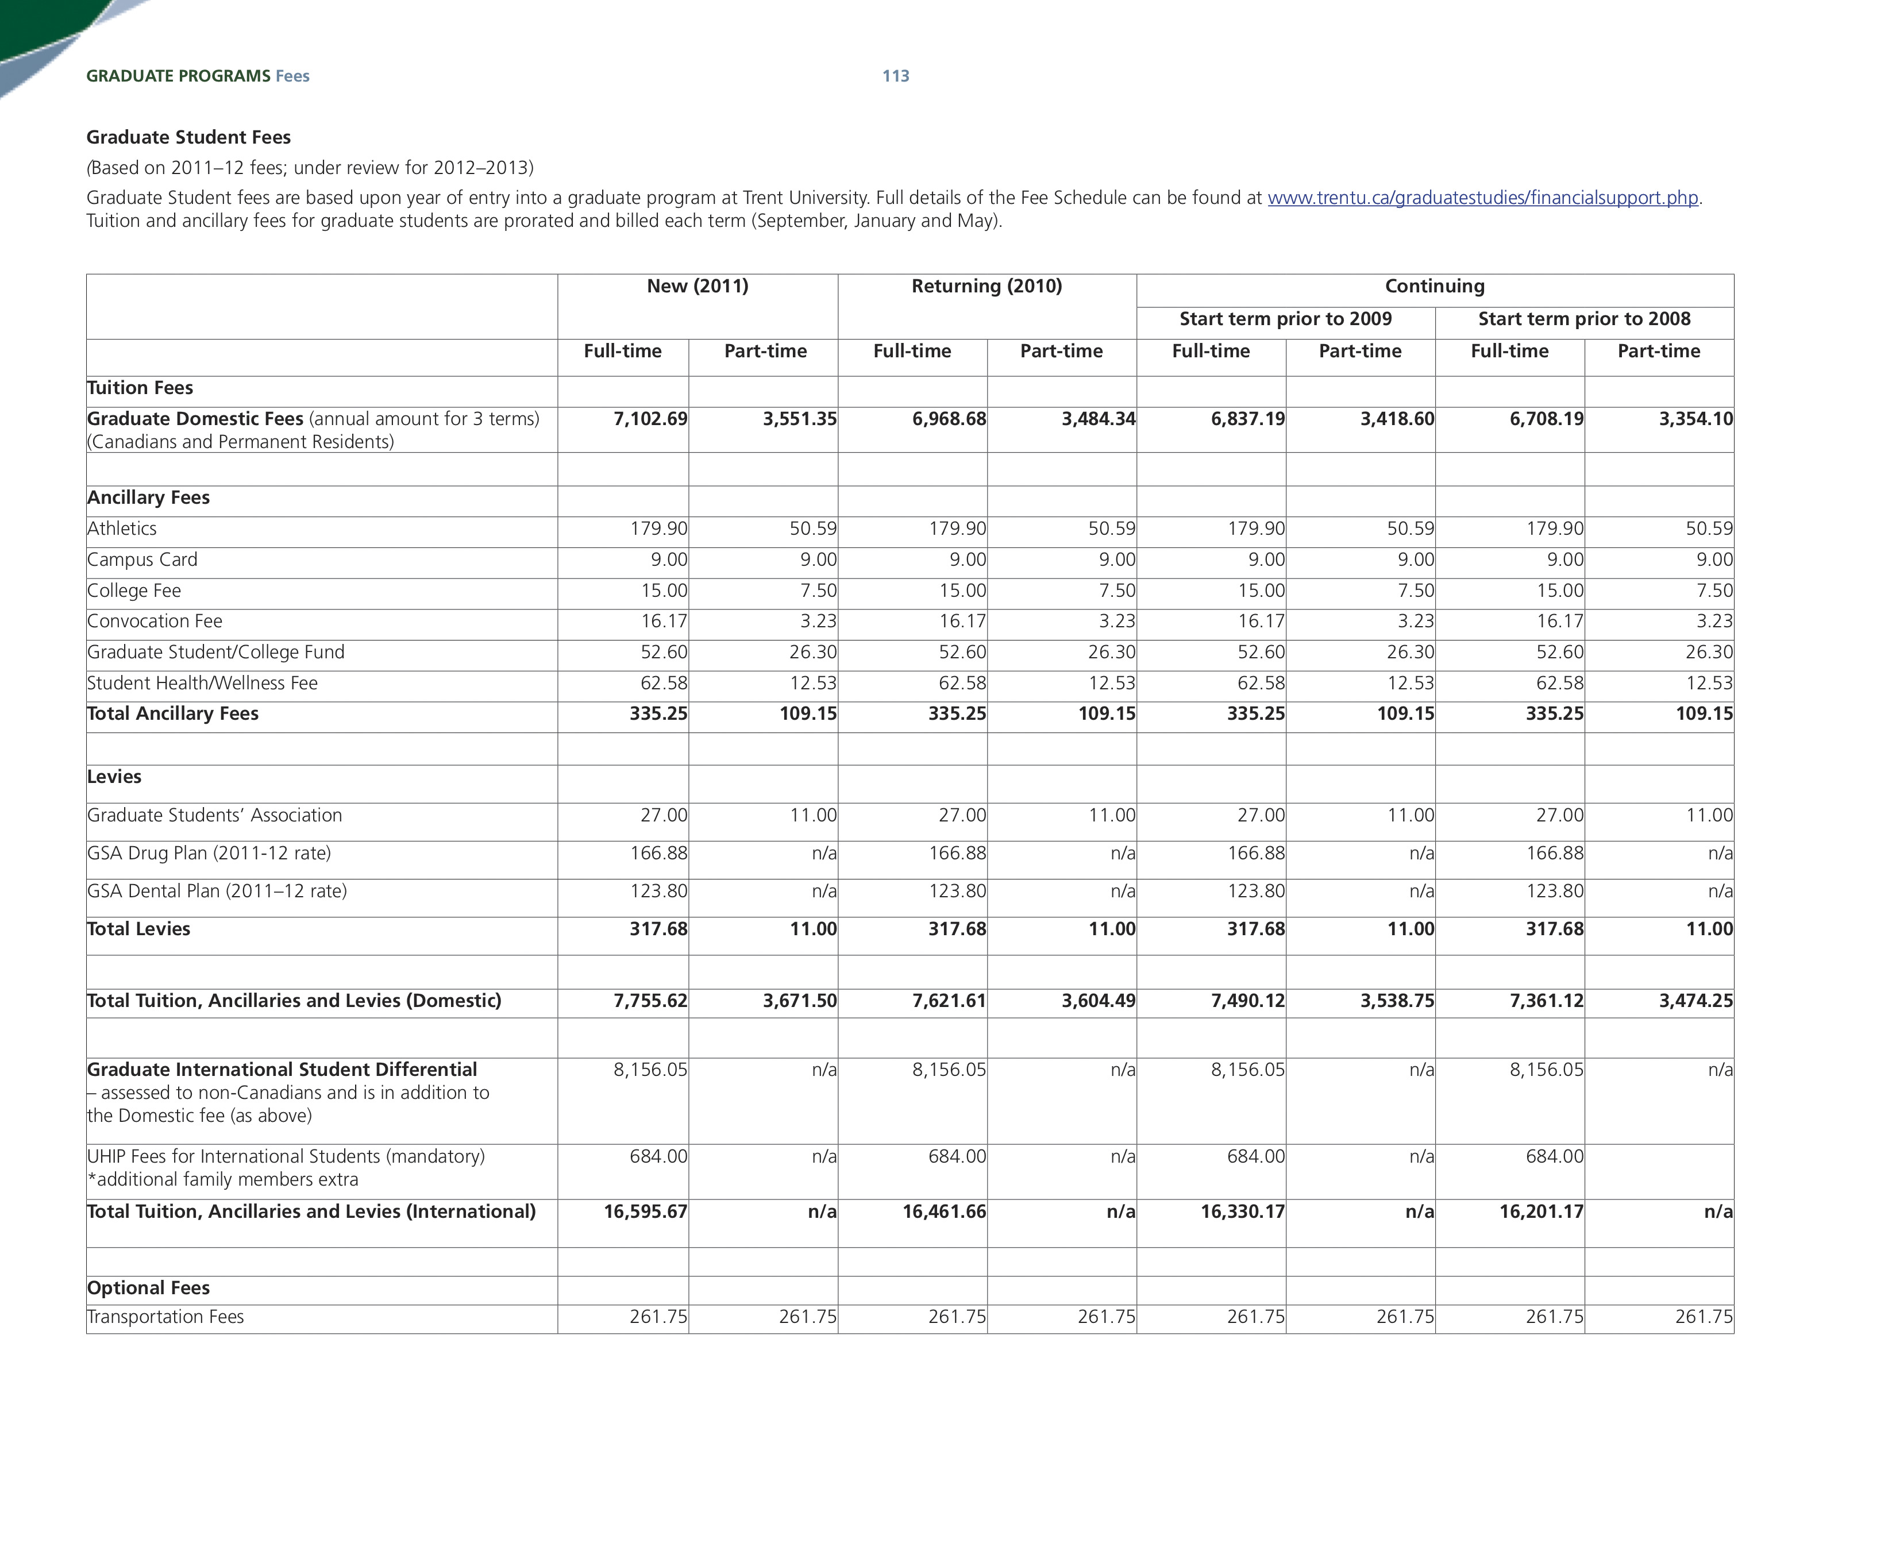Click the "Student Health/Wellness Fee" row label
Image resolution: width=1896 pixels, height=1551 pixels.
[x=202, y=684]
